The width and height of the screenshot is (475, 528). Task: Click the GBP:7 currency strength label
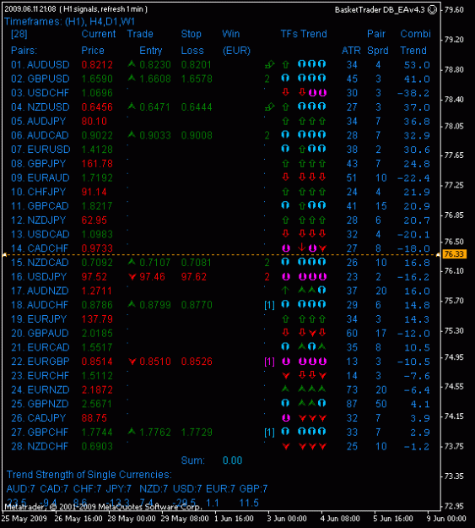click(x=253, y=489)
